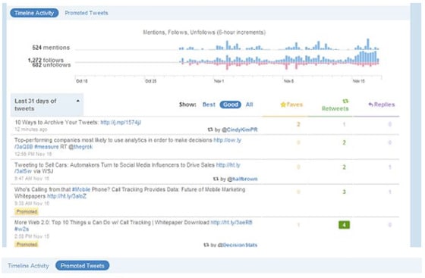Click retweet icon beside @CindyKimPR

click(210, 130)
